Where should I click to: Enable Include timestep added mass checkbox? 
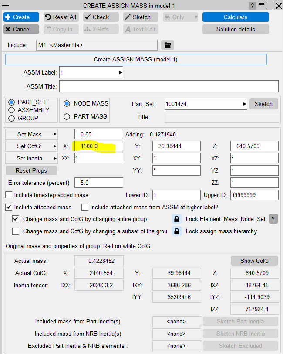tap(9, 195)
